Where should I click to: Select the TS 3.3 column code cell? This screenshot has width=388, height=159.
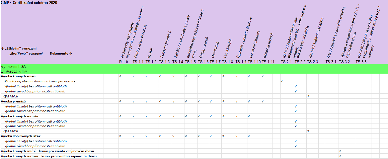pos(362,61)
